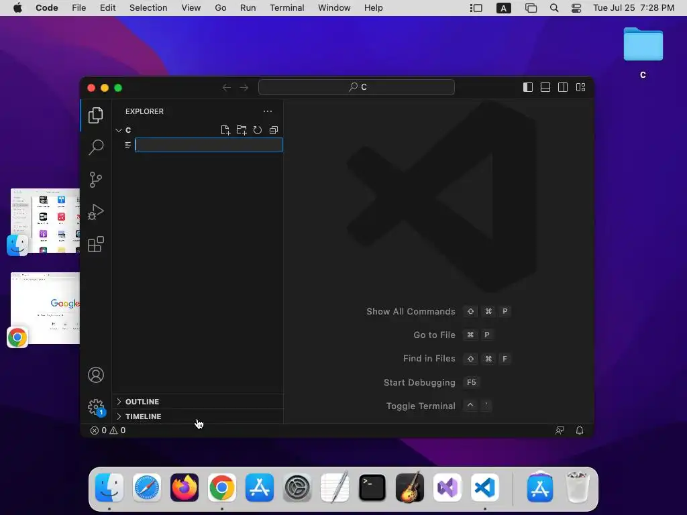Open the Source Control view
Image resolution: width=687 pixels, height=515 pixels.
click(x=95, y=180)
